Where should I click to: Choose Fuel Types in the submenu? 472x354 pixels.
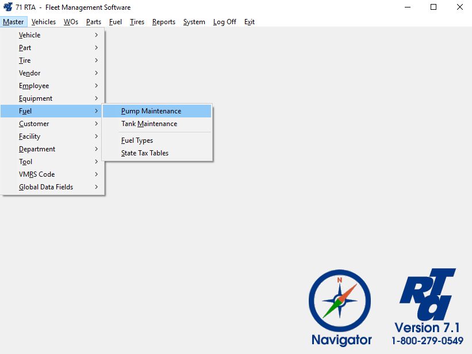click(x=137, y=140)
